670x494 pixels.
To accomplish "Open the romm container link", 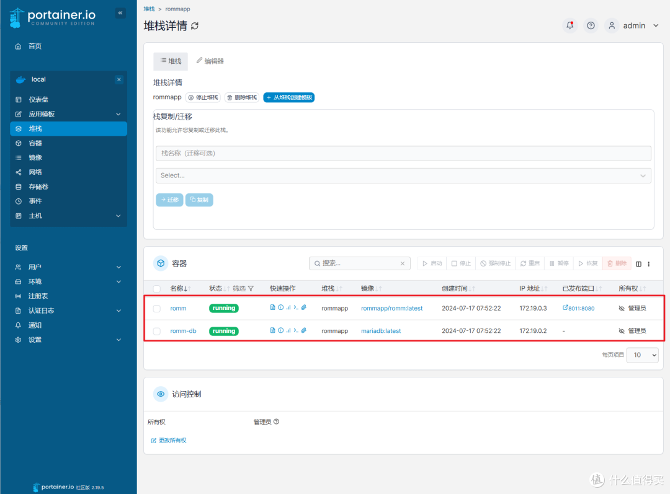I will pos(178,308).
